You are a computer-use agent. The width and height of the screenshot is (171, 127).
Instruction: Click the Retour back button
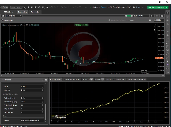(4, 7)
